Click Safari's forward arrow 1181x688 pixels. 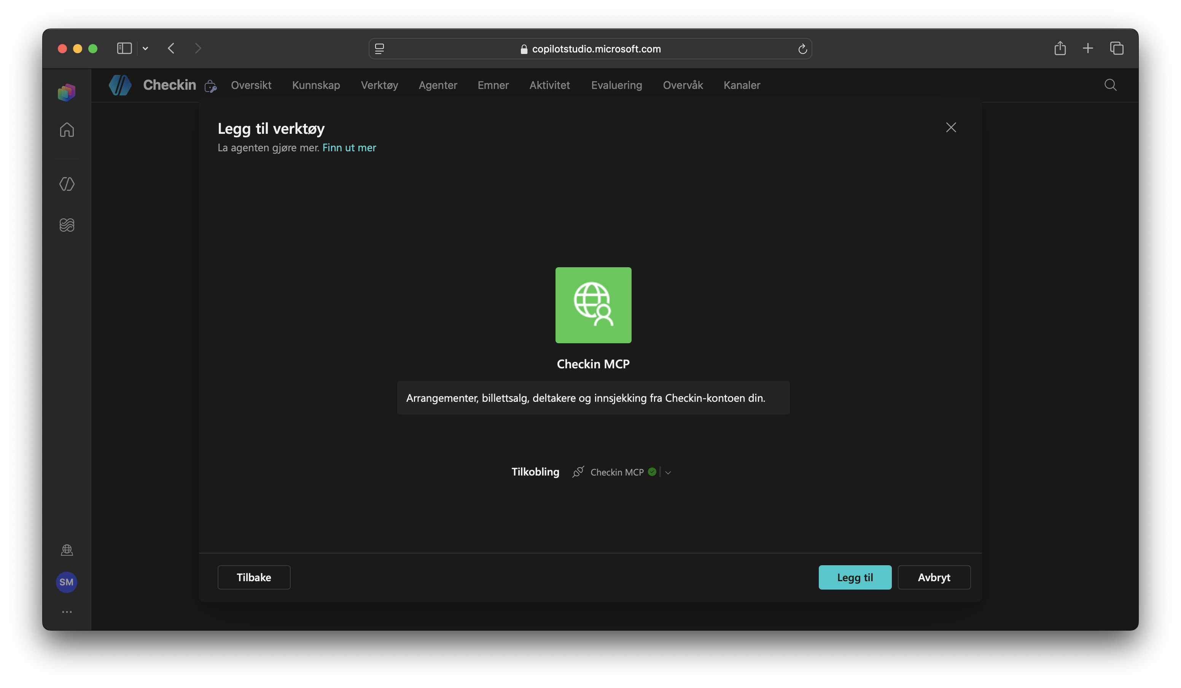tap(198, 48)
